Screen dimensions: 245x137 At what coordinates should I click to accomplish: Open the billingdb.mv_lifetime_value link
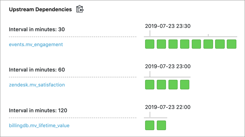tap(39, 126)
